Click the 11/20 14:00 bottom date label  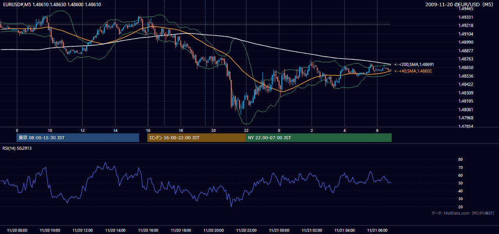(x=116, y=230)
